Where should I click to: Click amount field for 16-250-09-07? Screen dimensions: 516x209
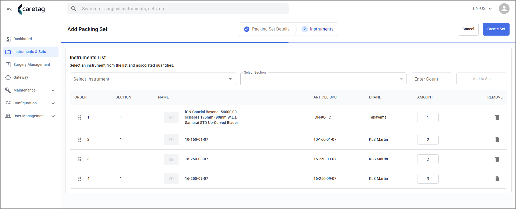pos(428,179)
